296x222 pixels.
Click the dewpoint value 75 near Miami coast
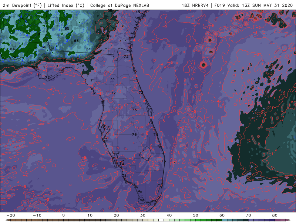[159, 185]
